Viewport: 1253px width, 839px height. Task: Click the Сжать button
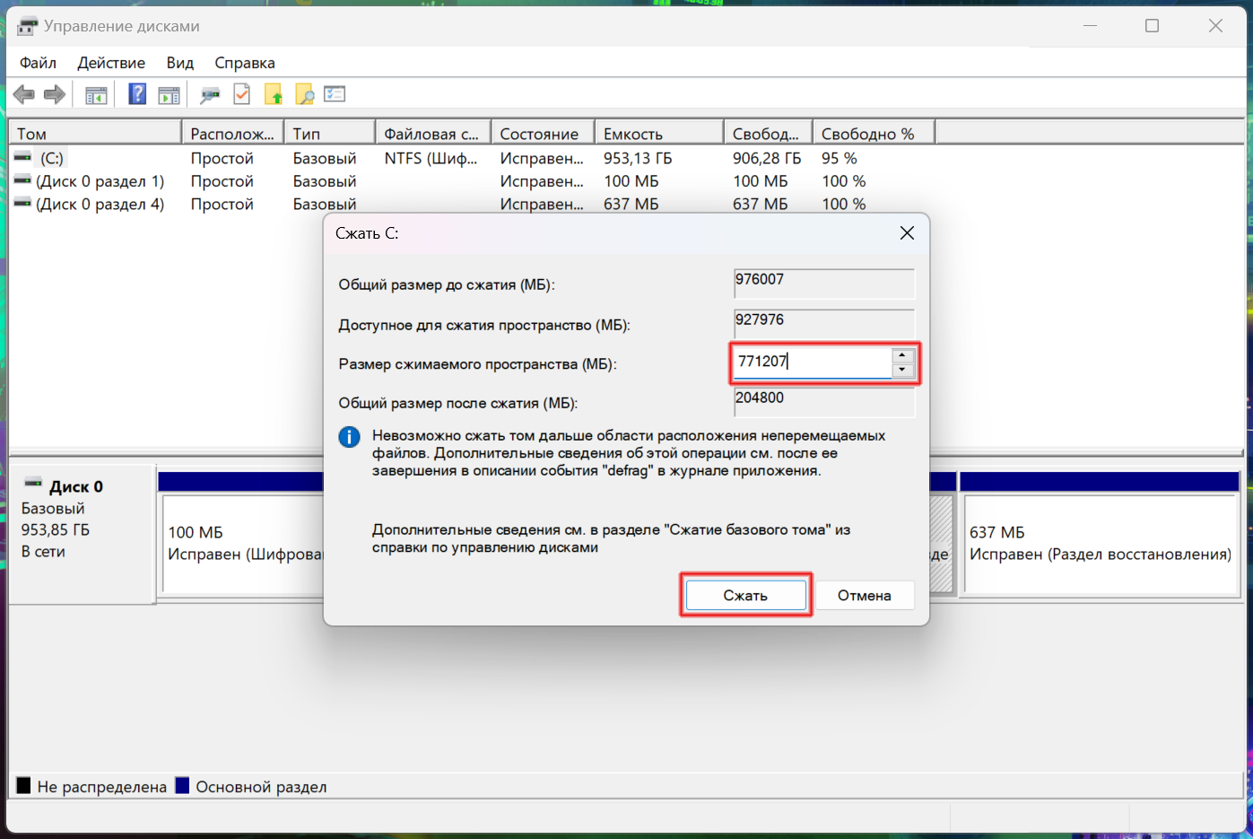745,595
